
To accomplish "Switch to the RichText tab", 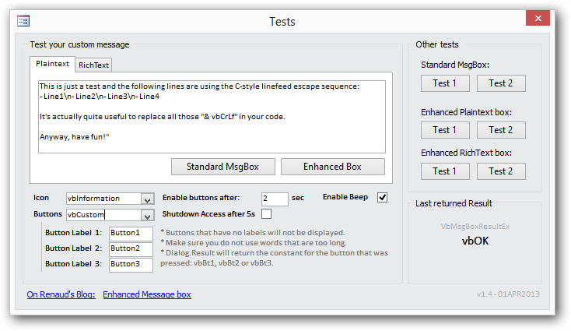I will [93, 65].
